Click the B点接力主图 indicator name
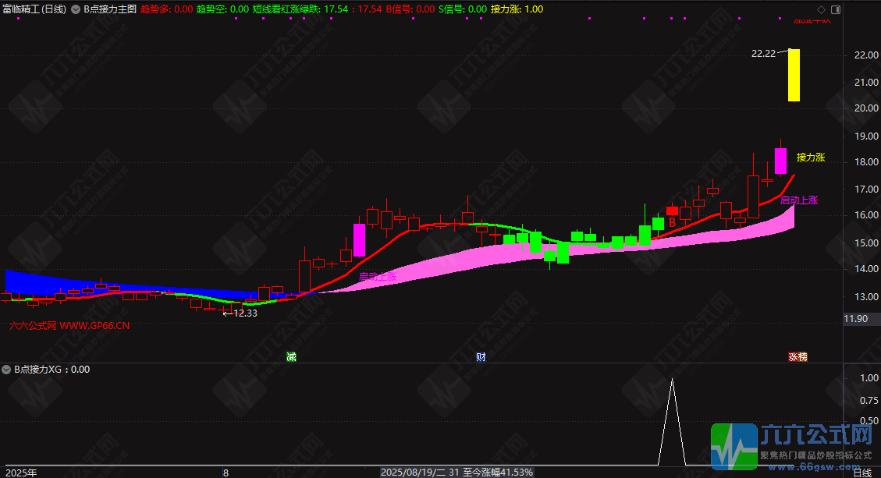The image size is (881, 478). [110, 9]
